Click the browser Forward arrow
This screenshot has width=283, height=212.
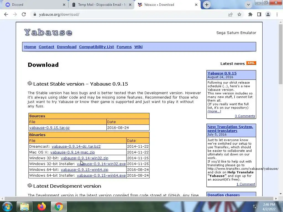click(x=15, y=14)
